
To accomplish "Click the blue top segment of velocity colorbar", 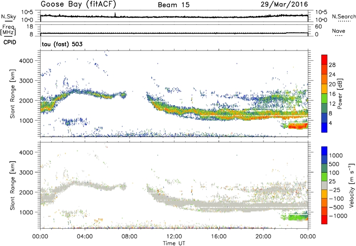I will click(324, 151).
